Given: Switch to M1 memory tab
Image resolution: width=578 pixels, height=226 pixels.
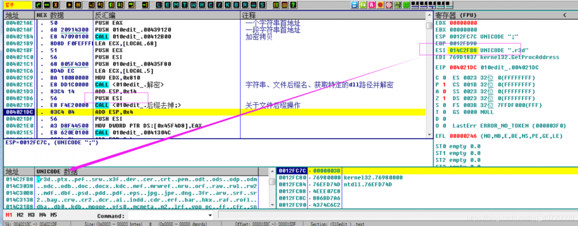Looking at the screenshot, I should tap(9, 215).
